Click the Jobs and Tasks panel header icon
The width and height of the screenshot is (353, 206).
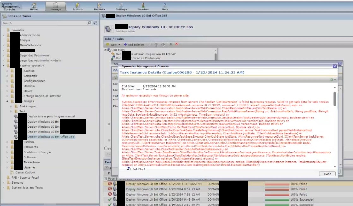click(4, 16)
